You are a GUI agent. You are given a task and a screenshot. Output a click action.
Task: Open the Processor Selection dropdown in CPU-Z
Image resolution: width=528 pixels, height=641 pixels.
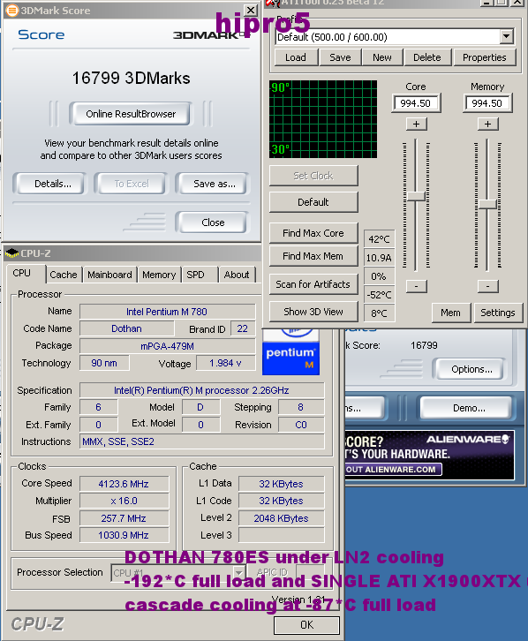(x=239, y=572)
